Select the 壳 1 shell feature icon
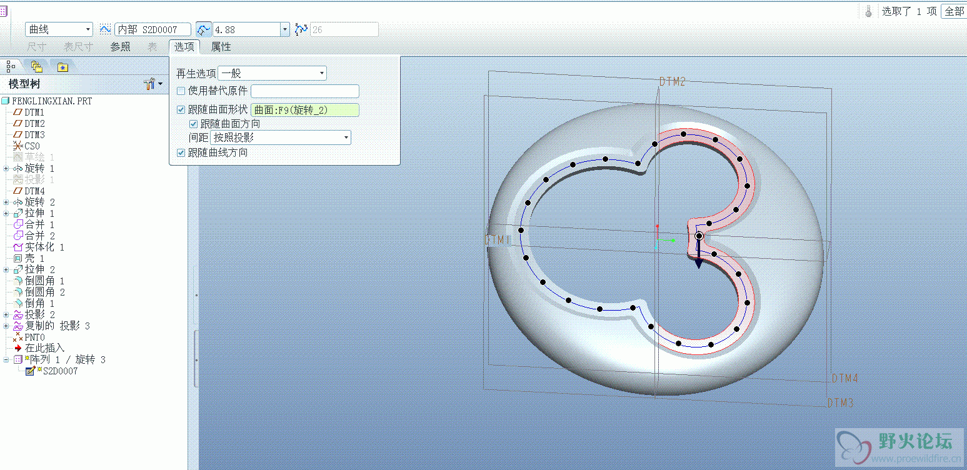 pos(18,259)
